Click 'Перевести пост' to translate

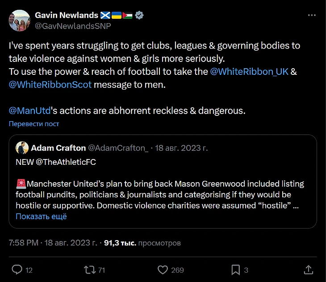(x=34, y=124)
